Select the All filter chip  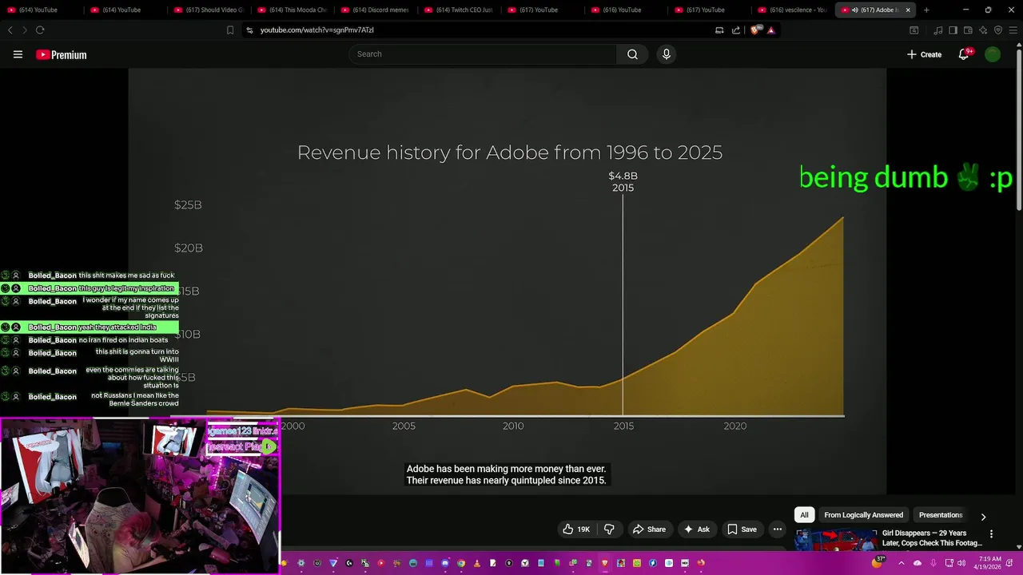tap(804, 515)
